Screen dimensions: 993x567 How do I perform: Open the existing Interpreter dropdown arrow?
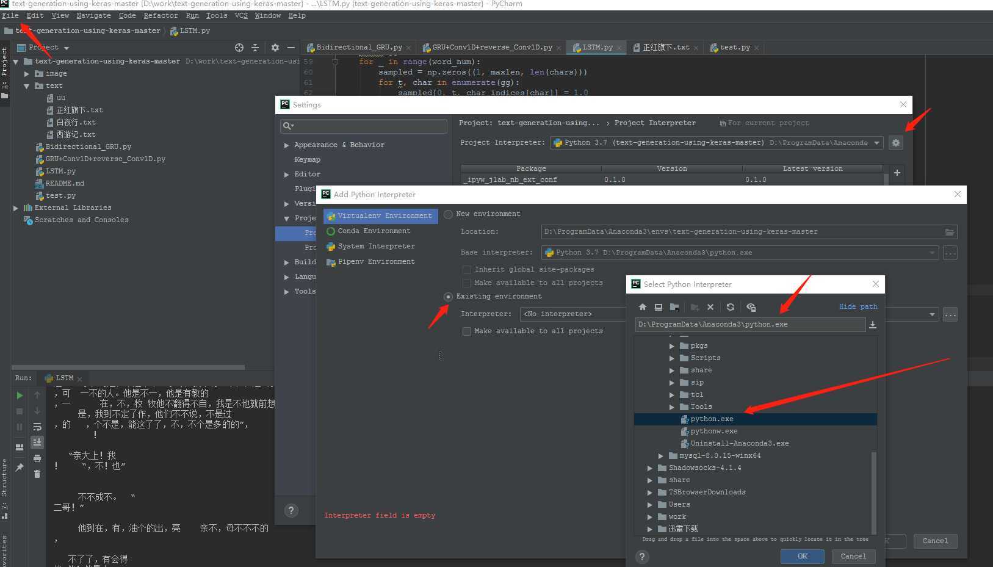[x=932, y=315]
